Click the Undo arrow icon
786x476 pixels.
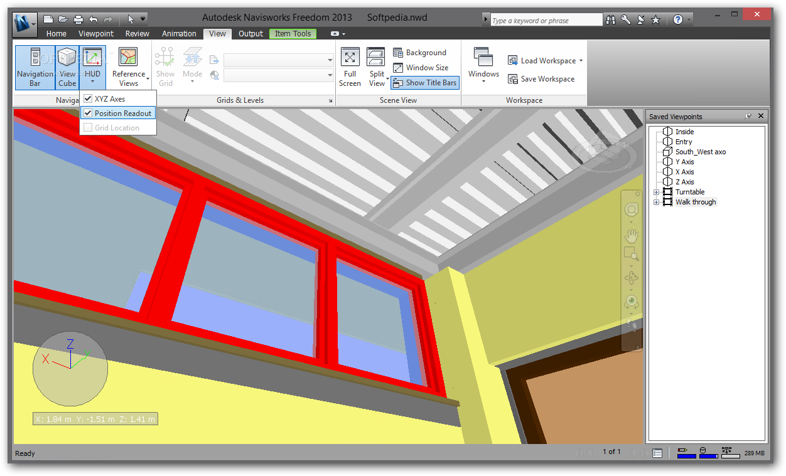94,19
